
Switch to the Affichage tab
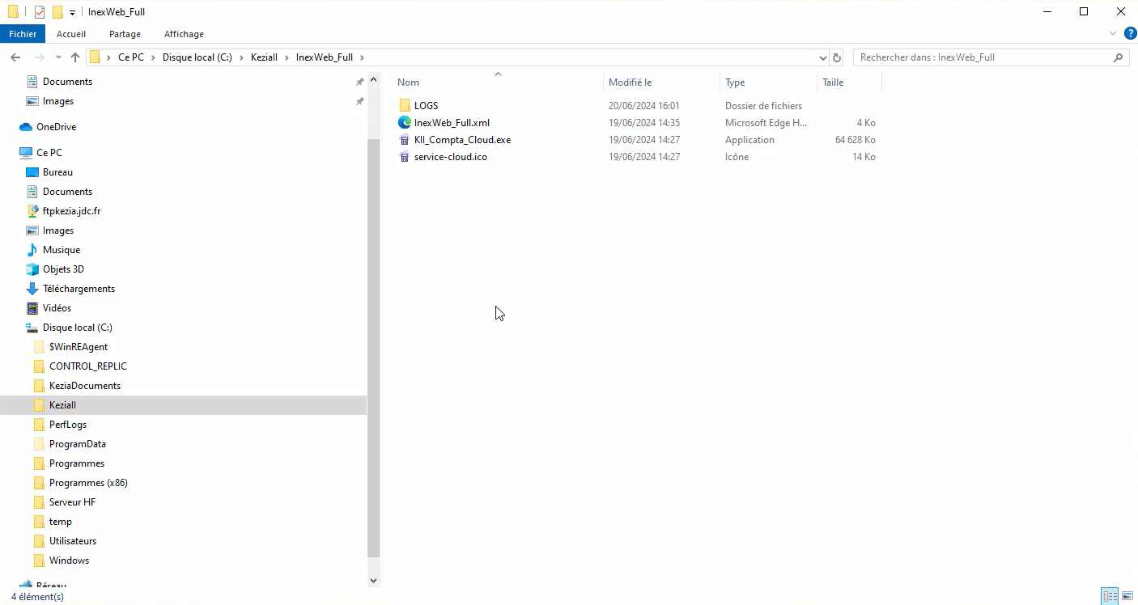point(184,34)
